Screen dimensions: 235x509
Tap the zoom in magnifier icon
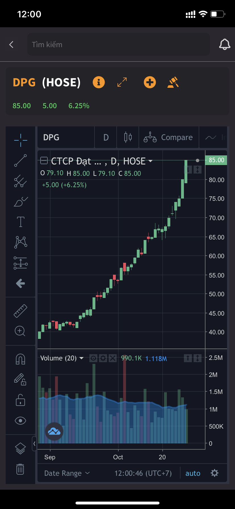point(20,331)
